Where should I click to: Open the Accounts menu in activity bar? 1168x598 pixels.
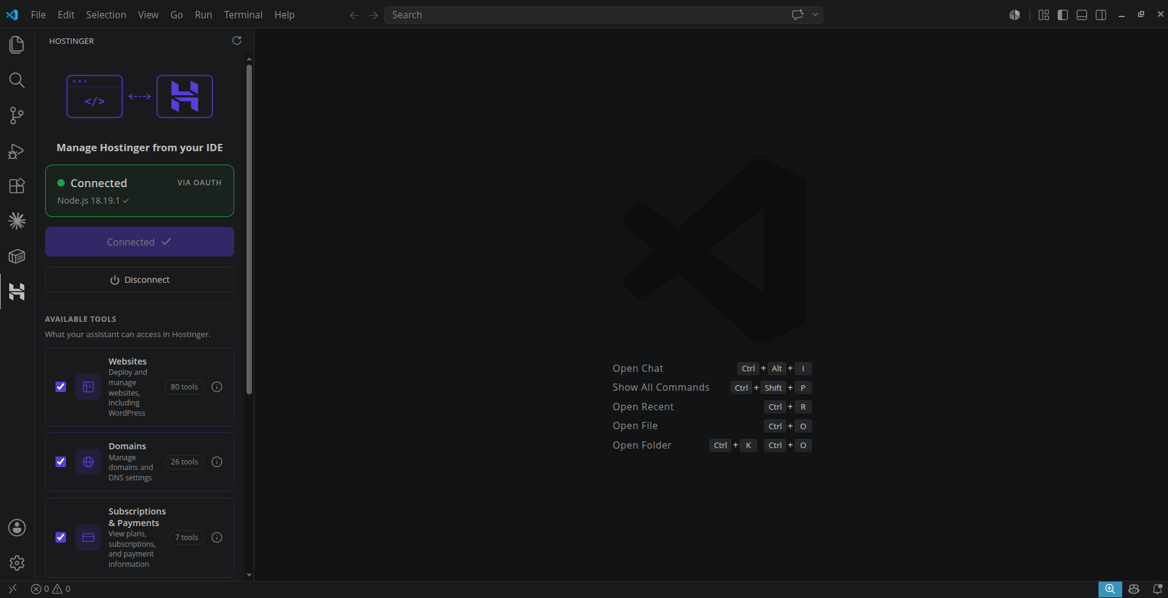17,527
